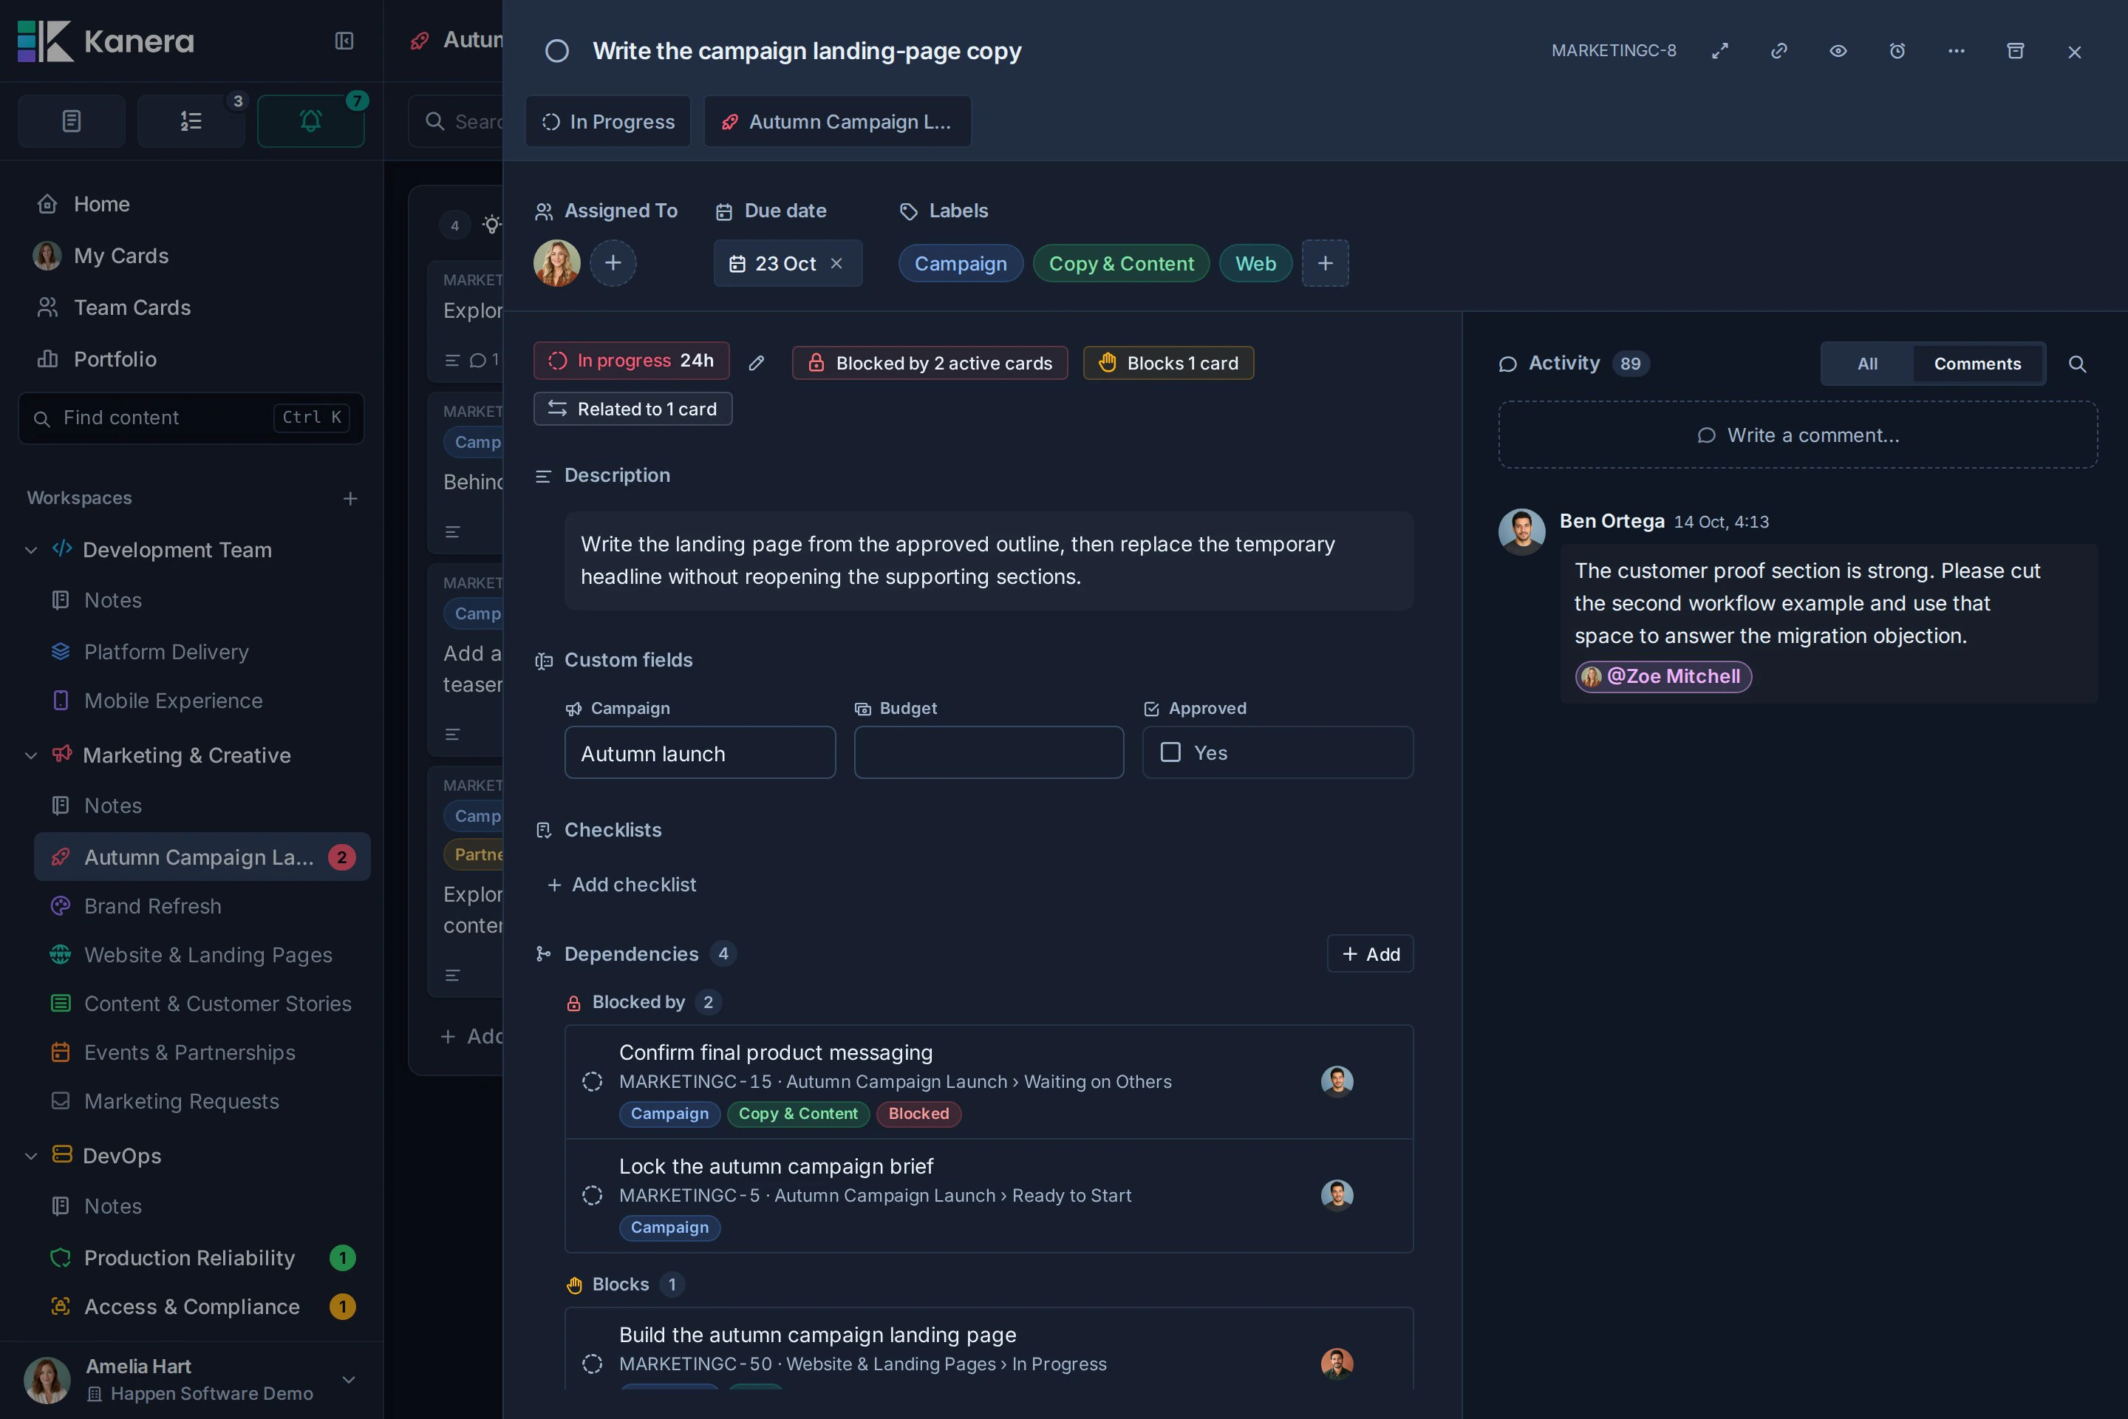Open the notifications bell

[310, 120]
